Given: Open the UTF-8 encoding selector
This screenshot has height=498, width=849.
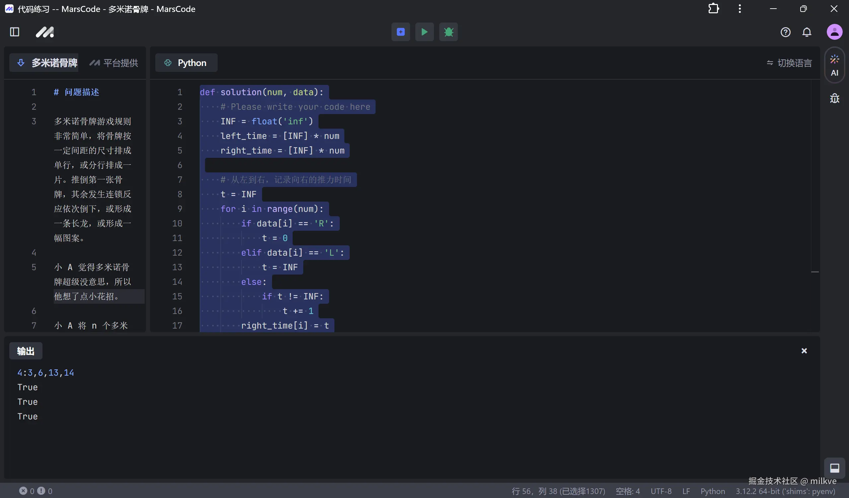Looking at the screenshot, I should coord(661,491).
